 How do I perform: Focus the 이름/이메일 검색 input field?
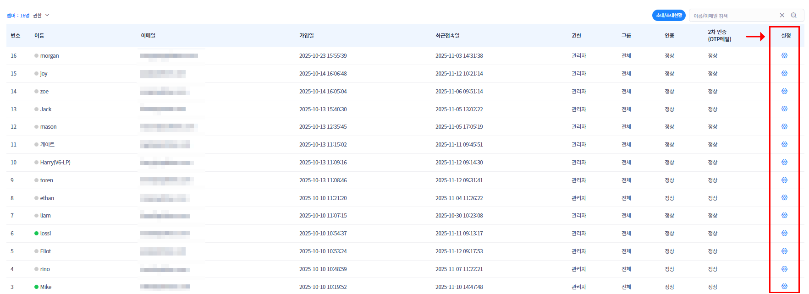733,16
